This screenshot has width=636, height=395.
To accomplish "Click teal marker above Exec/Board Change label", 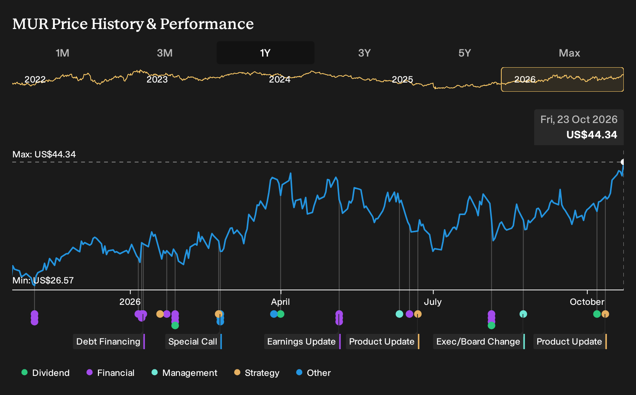I will pos(523,314).
